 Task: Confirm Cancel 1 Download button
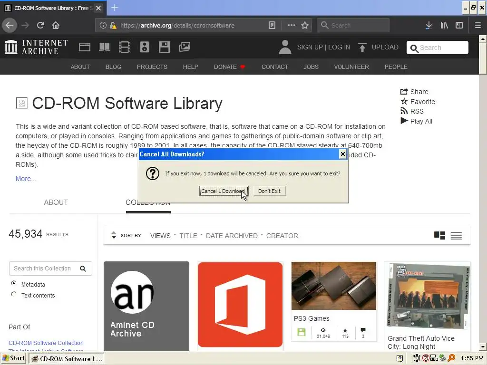(x=224, y=191)
